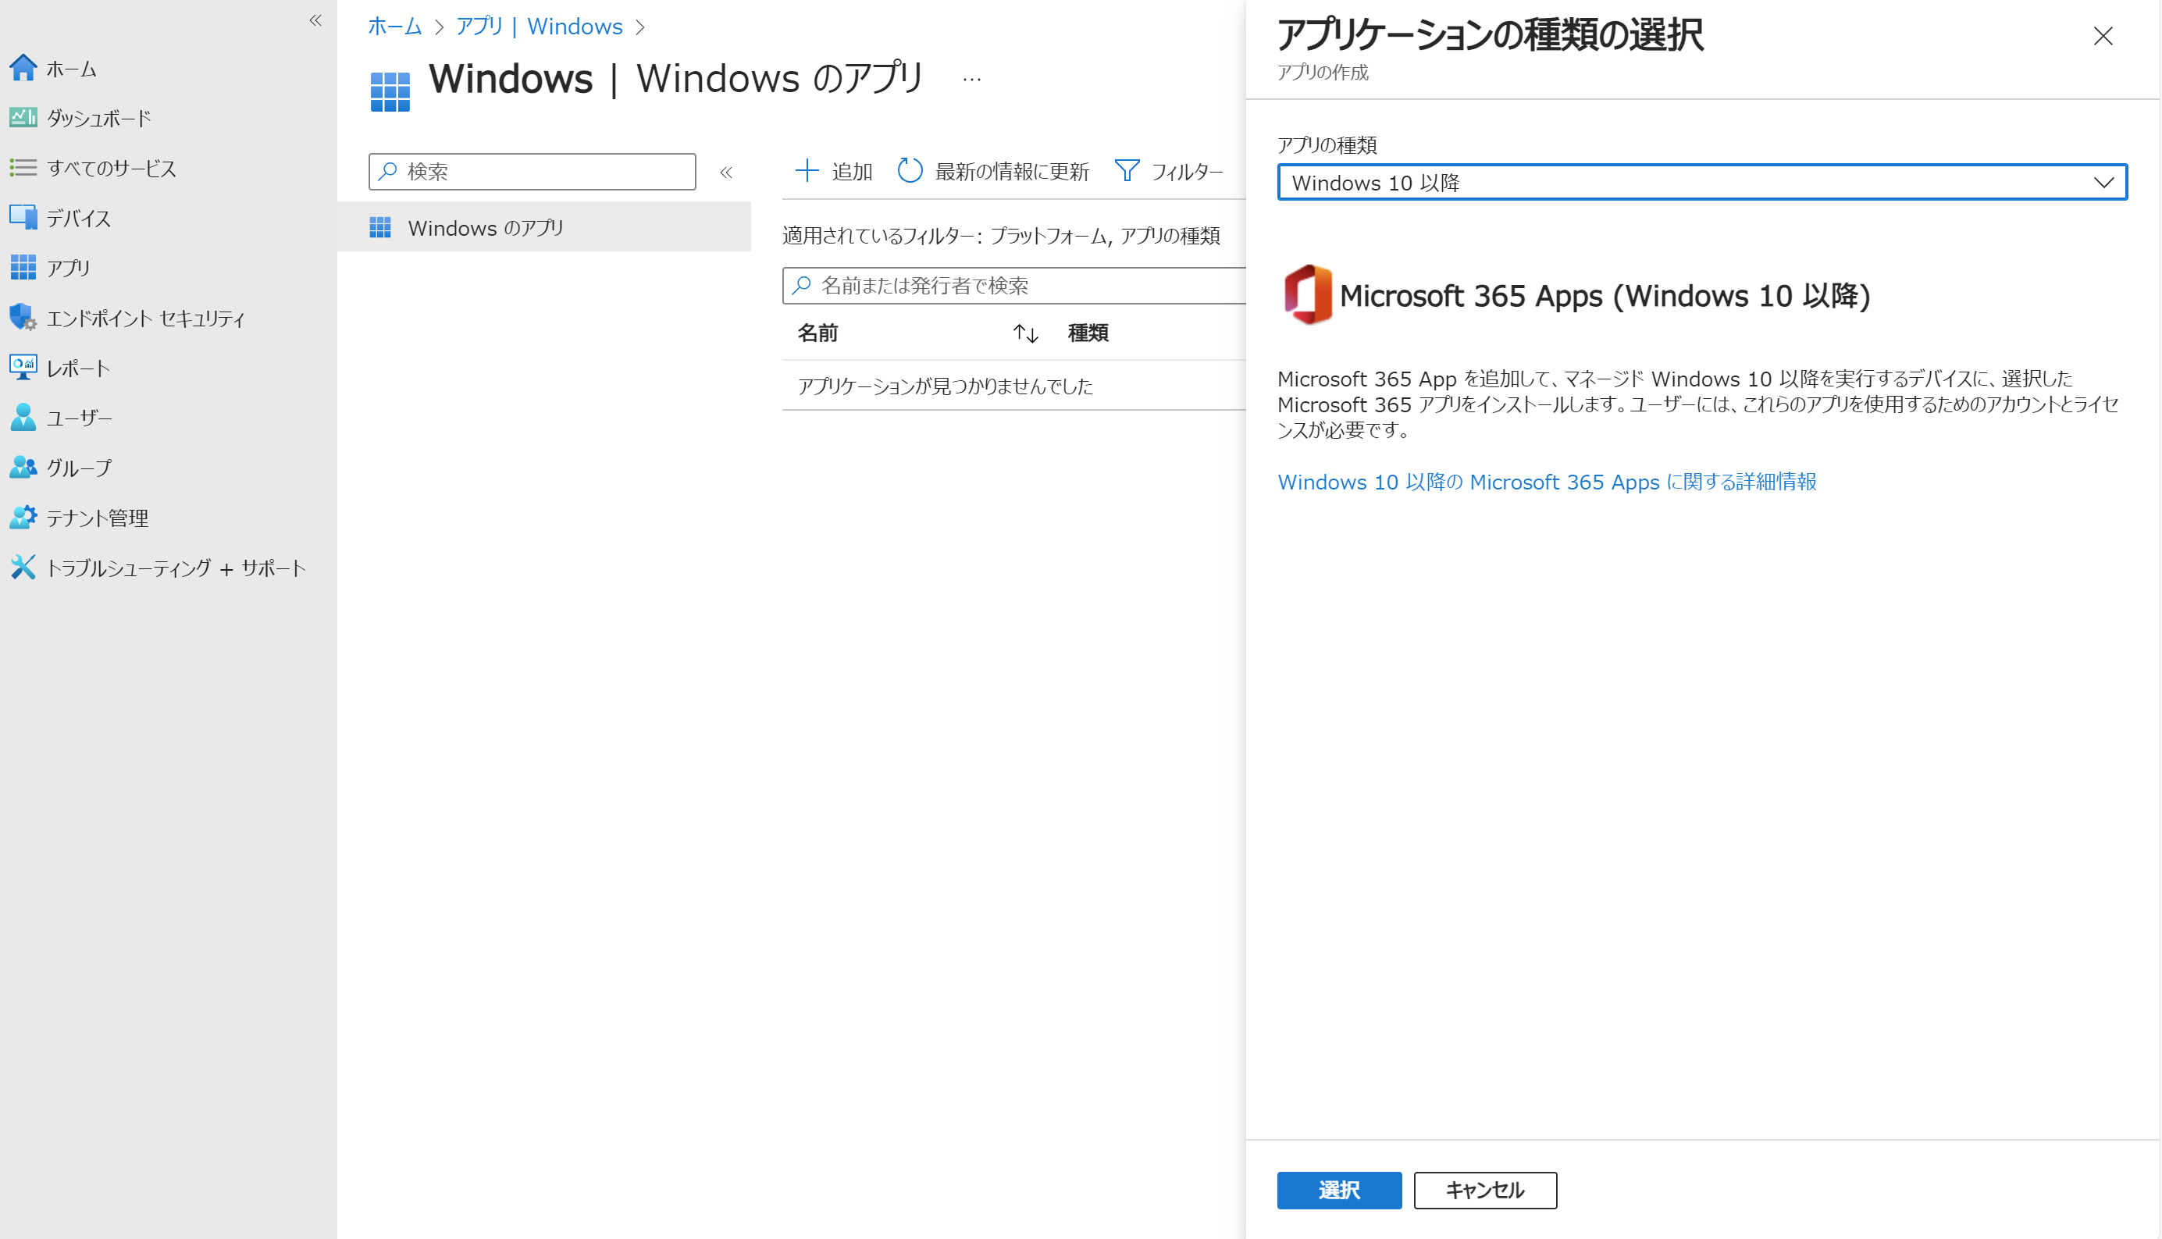Open the Microsoft 365 Apps 詳細情報 link

coord(1547,482)
